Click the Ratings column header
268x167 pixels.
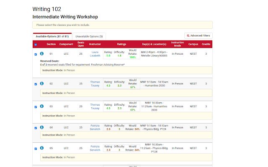coord(121,44)
